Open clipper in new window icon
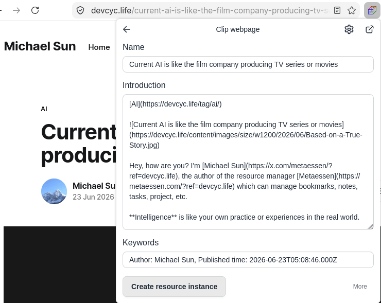Viewport: 381px width, 303px height. [369, 29]
